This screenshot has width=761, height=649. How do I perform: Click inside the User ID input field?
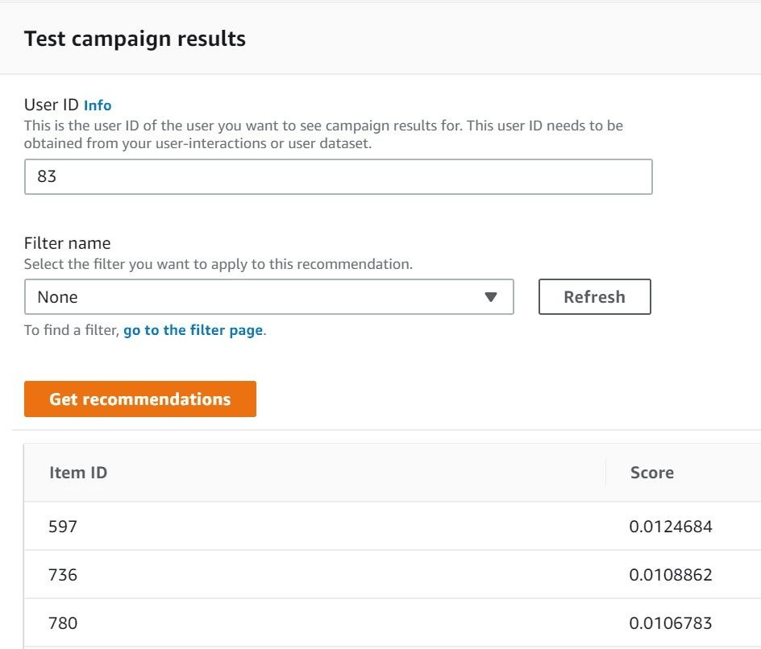pos(339,176)
